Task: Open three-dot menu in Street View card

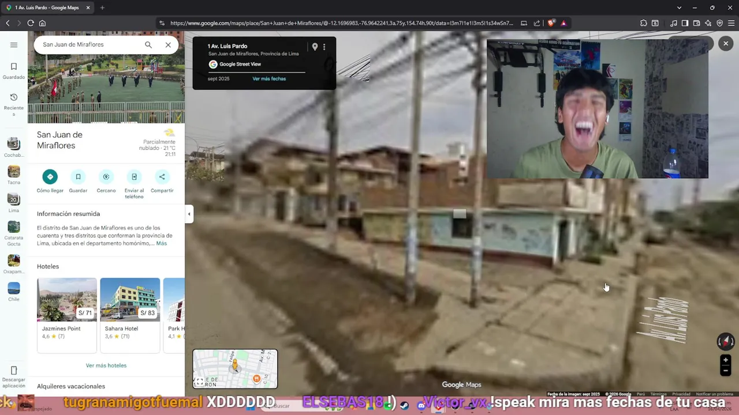Action: (x=324, y=47)
